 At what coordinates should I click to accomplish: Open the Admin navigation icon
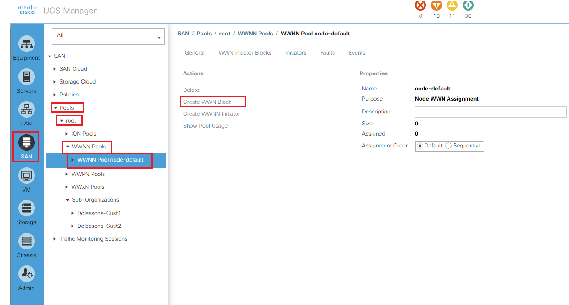pyautogui.click(x=26, y=274)
